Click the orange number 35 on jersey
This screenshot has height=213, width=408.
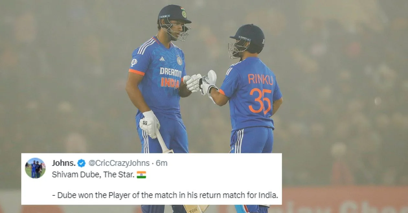260,101
